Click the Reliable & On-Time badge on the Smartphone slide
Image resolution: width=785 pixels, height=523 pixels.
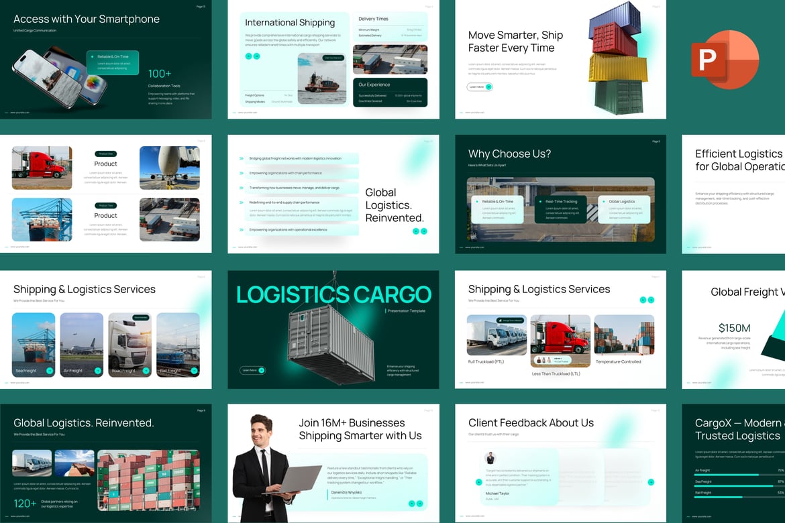coord(112,62)
